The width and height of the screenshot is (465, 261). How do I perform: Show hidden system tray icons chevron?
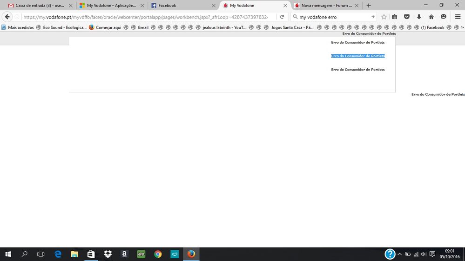[x=399, y=254]
